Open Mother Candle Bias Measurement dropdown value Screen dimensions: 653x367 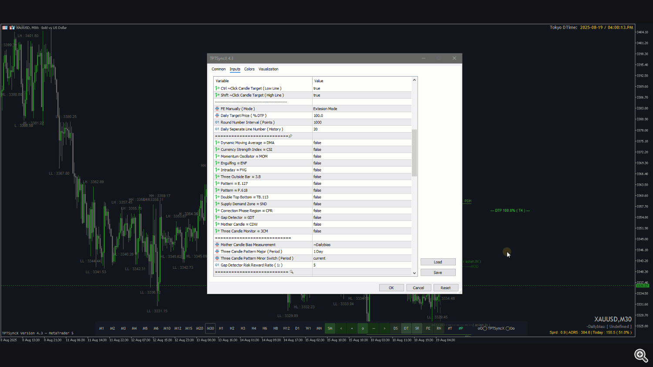(361, 245)
